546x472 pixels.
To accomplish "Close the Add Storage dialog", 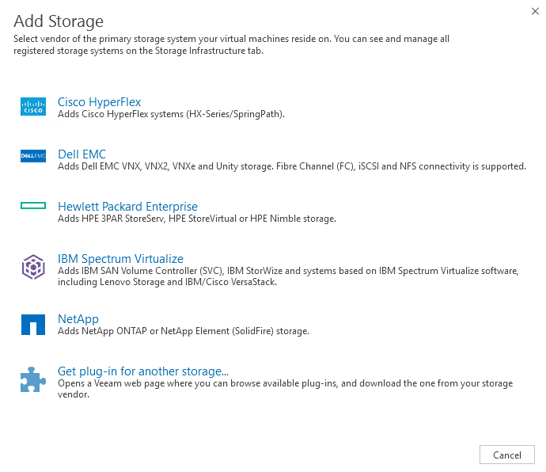I will 535,11.
